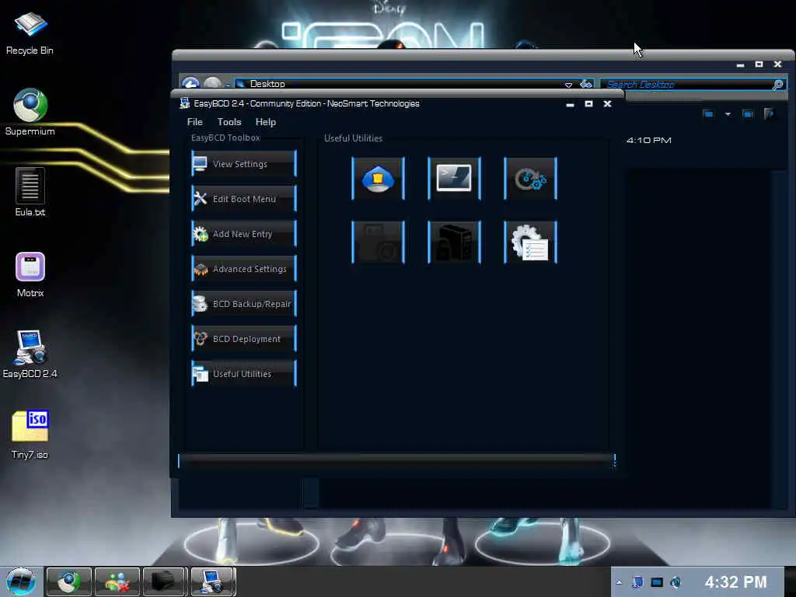Maximize the Explorer window behind EasyBCD

click(759, 65)
